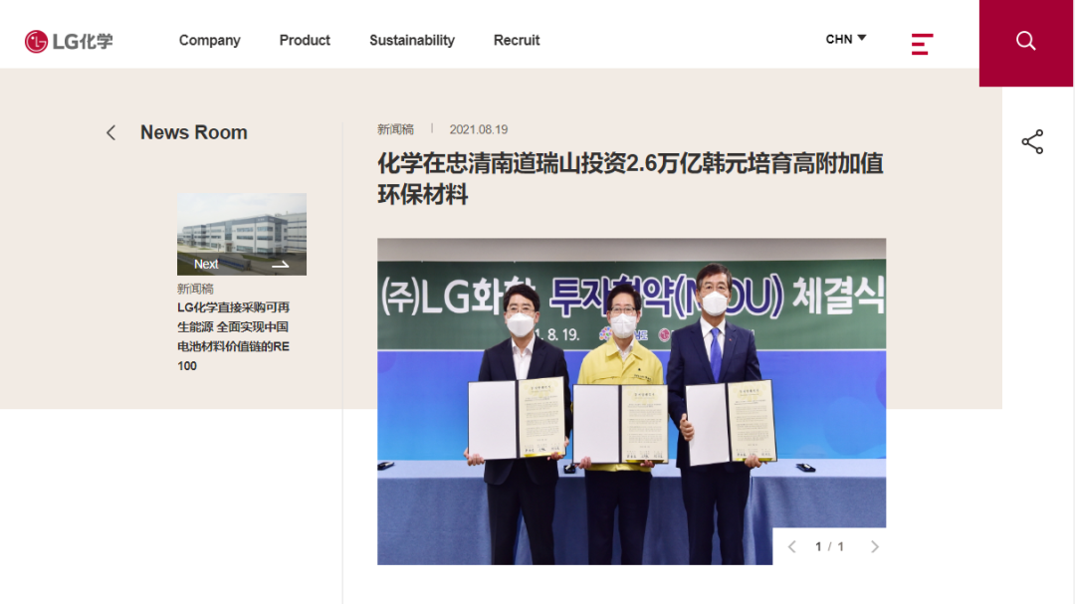The height and width of the screenshot is (604, 1075).
Task: Click the News Room heading
Action: click(x=193, y=132)
